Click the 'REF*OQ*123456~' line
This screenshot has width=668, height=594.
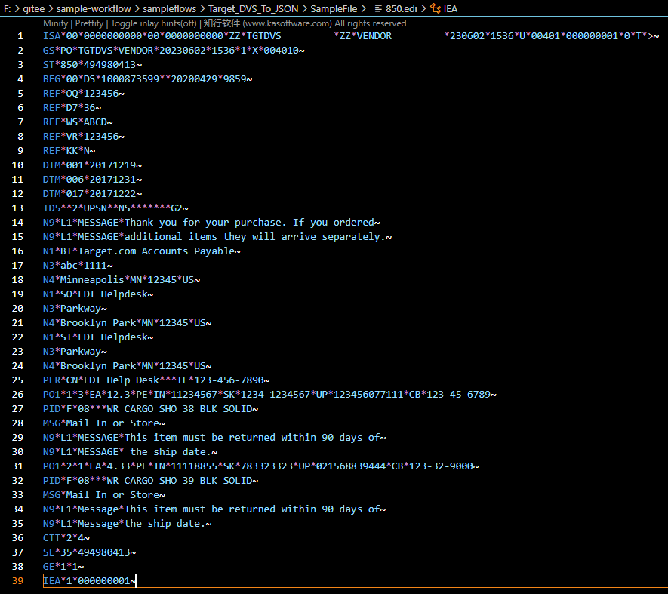coord(84,94)
